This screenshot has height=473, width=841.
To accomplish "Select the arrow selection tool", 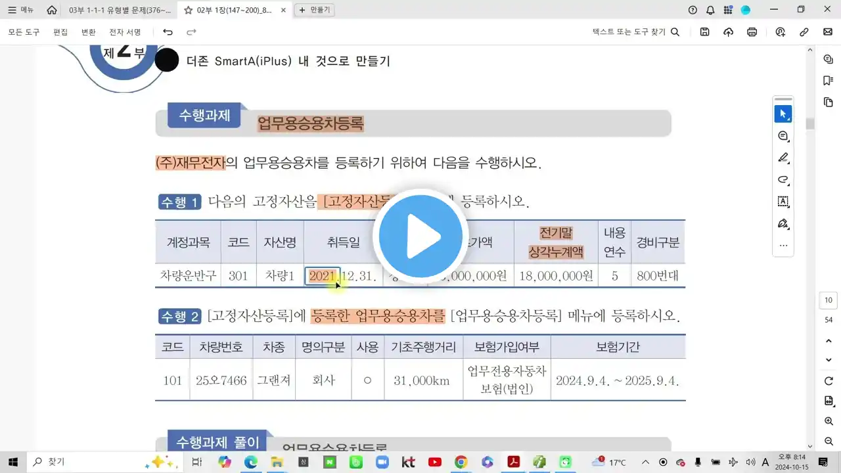I will click(x=783, y=114).
